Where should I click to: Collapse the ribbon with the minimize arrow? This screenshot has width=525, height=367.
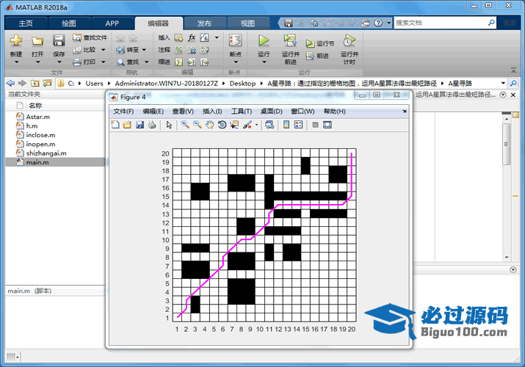coord(513,70)
